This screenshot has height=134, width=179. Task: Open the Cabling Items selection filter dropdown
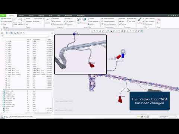pyautogui.click(x=168, y=117)
